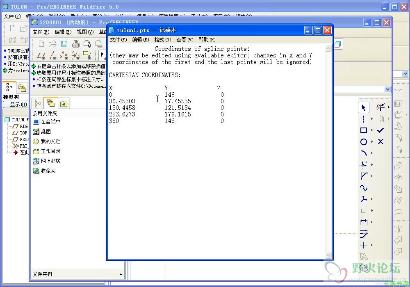Screen dimensions: 410x287
Task: Toggle coordinate system display
Action: pyautogui.click(x=75, y=55)
